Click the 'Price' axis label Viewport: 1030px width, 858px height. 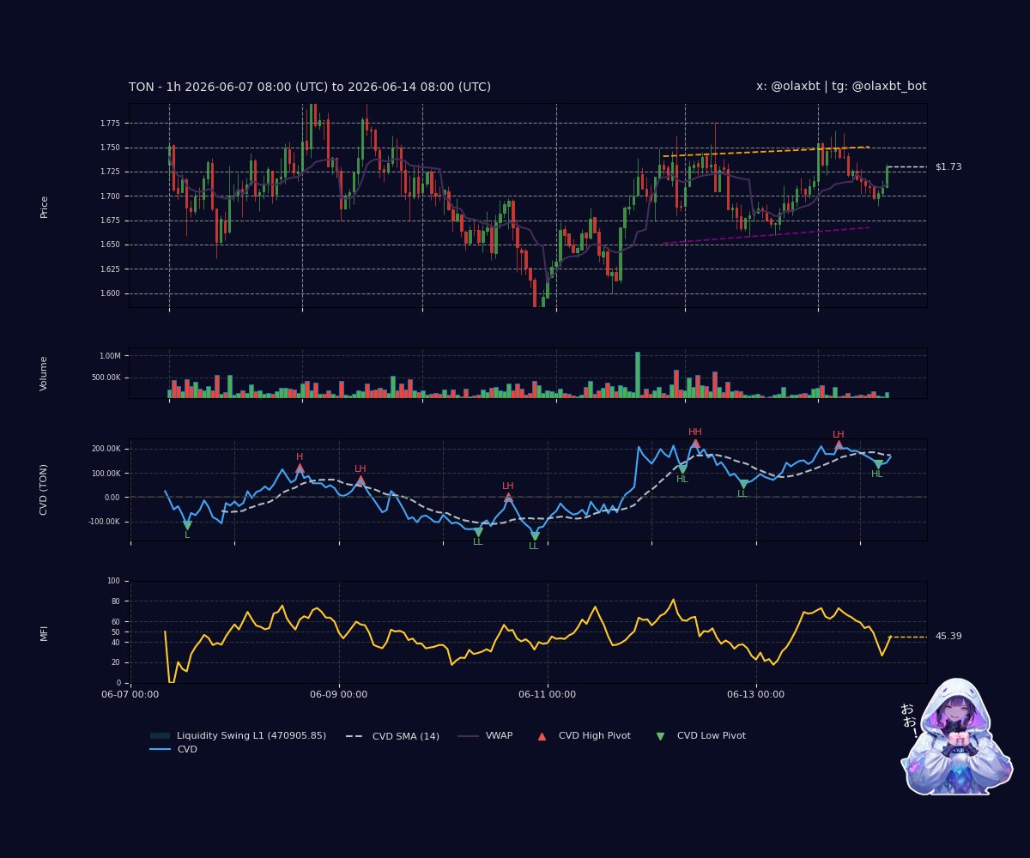click(x=45, y=207)
